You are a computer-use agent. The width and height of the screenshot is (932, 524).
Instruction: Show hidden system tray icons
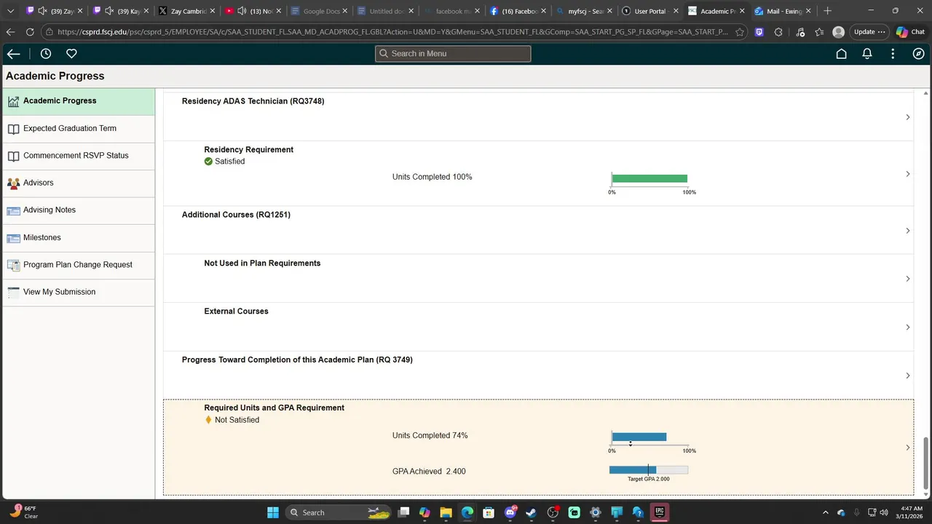pos(825,512)
